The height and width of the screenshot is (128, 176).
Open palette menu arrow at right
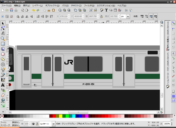tap(175, 115)
